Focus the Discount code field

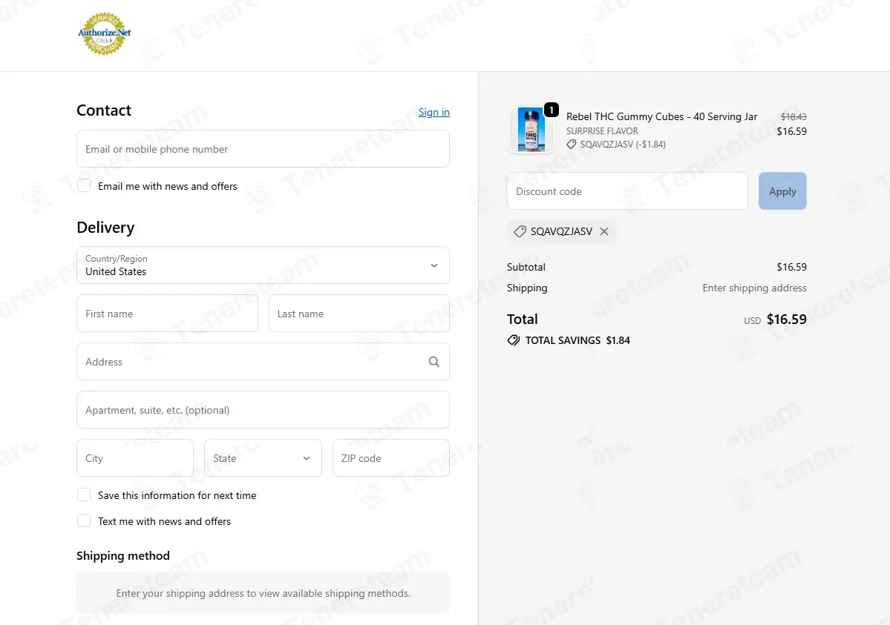pos(627,191)
